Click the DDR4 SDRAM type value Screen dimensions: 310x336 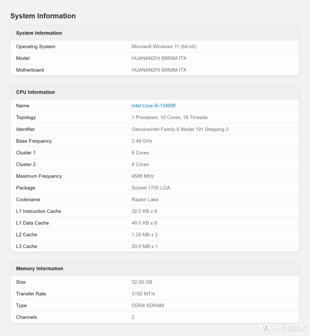[148, 306]
